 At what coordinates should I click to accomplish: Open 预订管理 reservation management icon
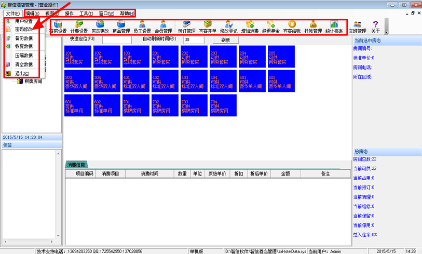tap(186, 27)
